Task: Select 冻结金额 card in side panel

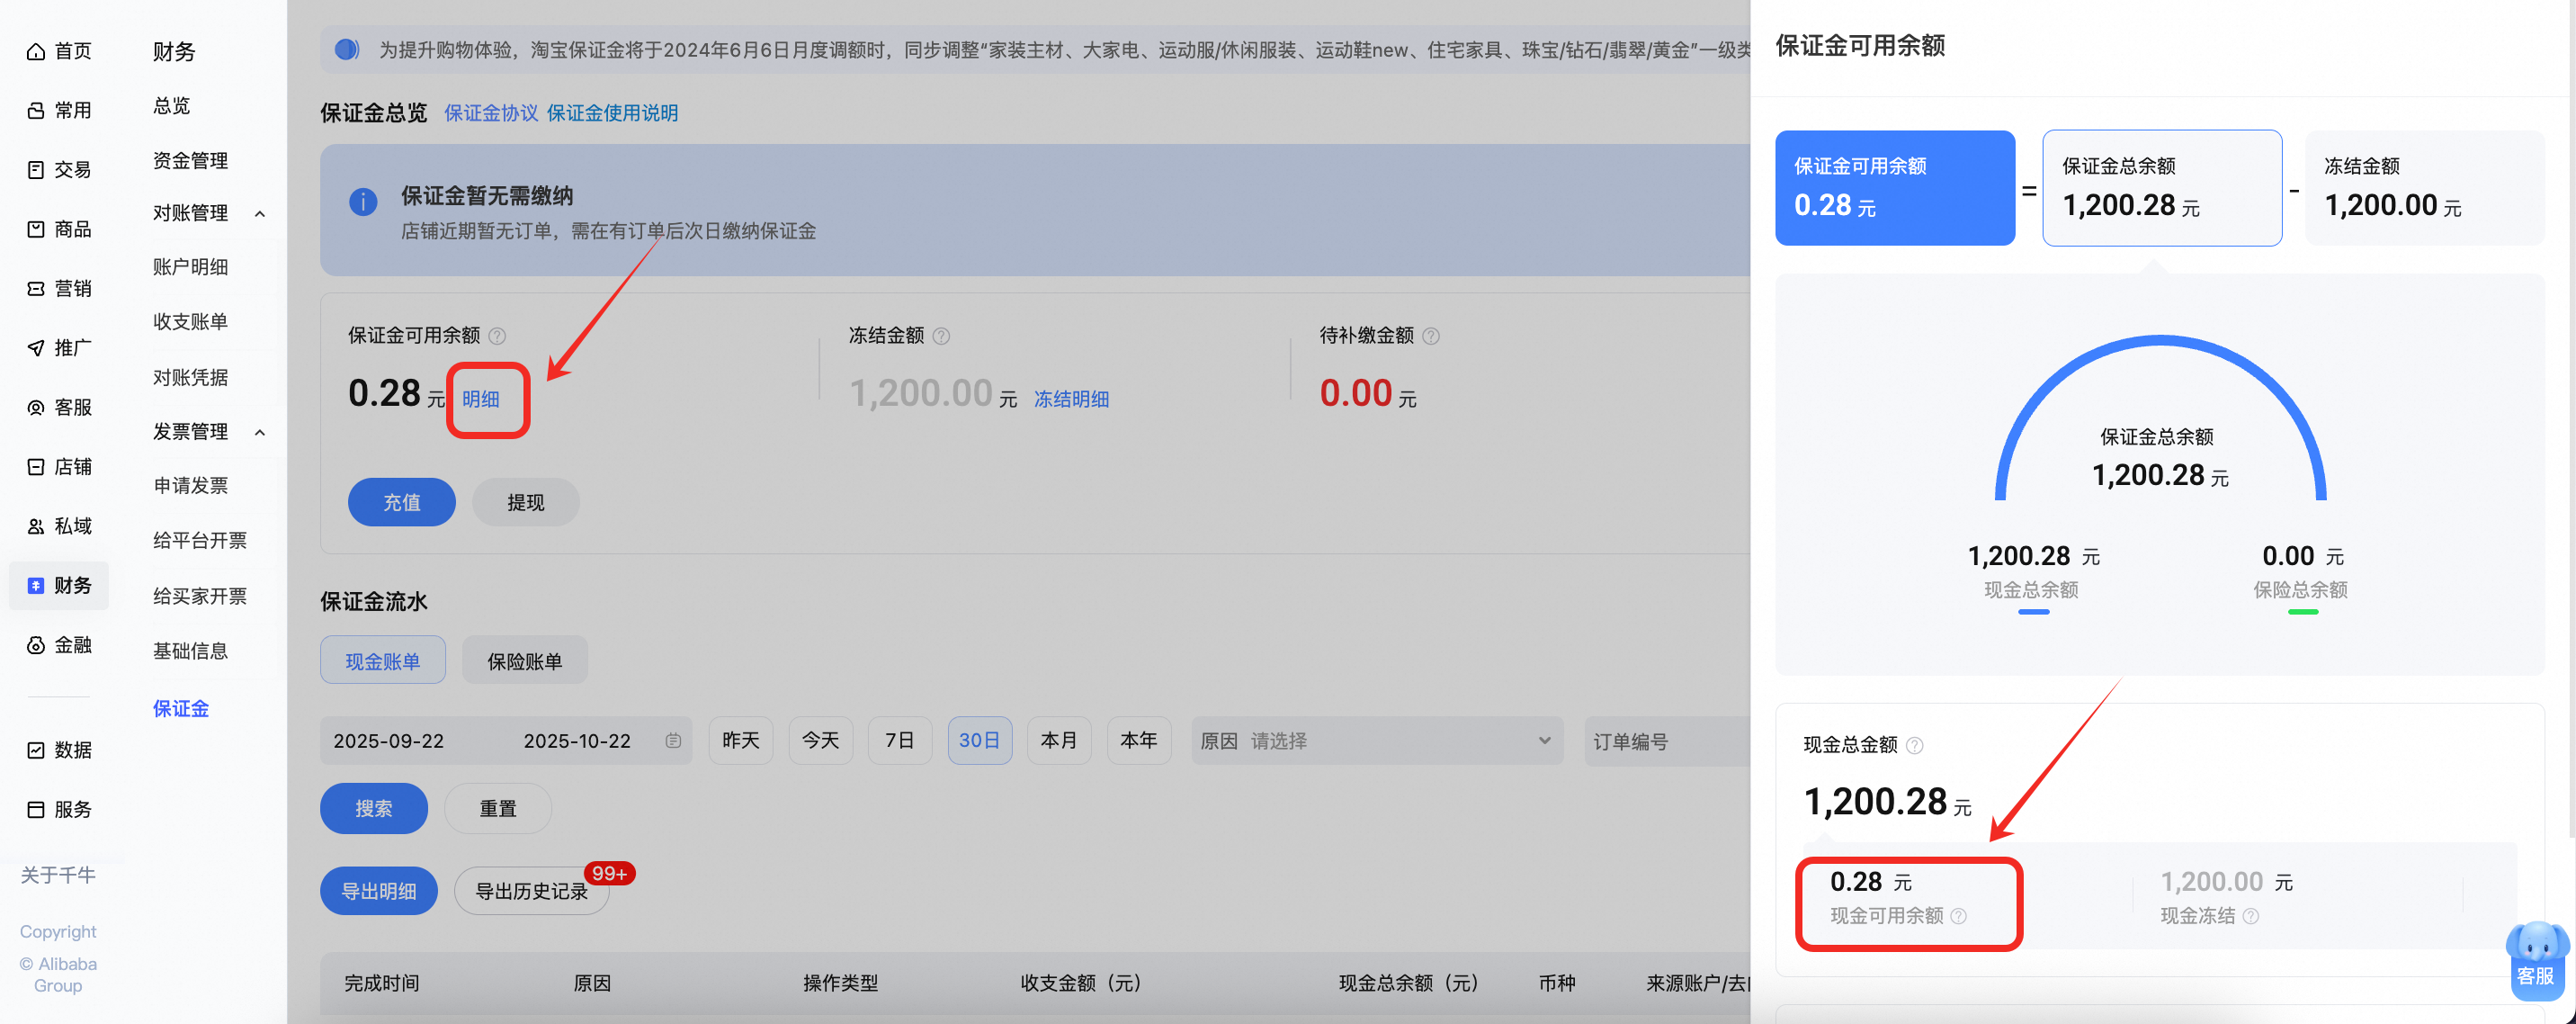Action: coord(2425,188)
